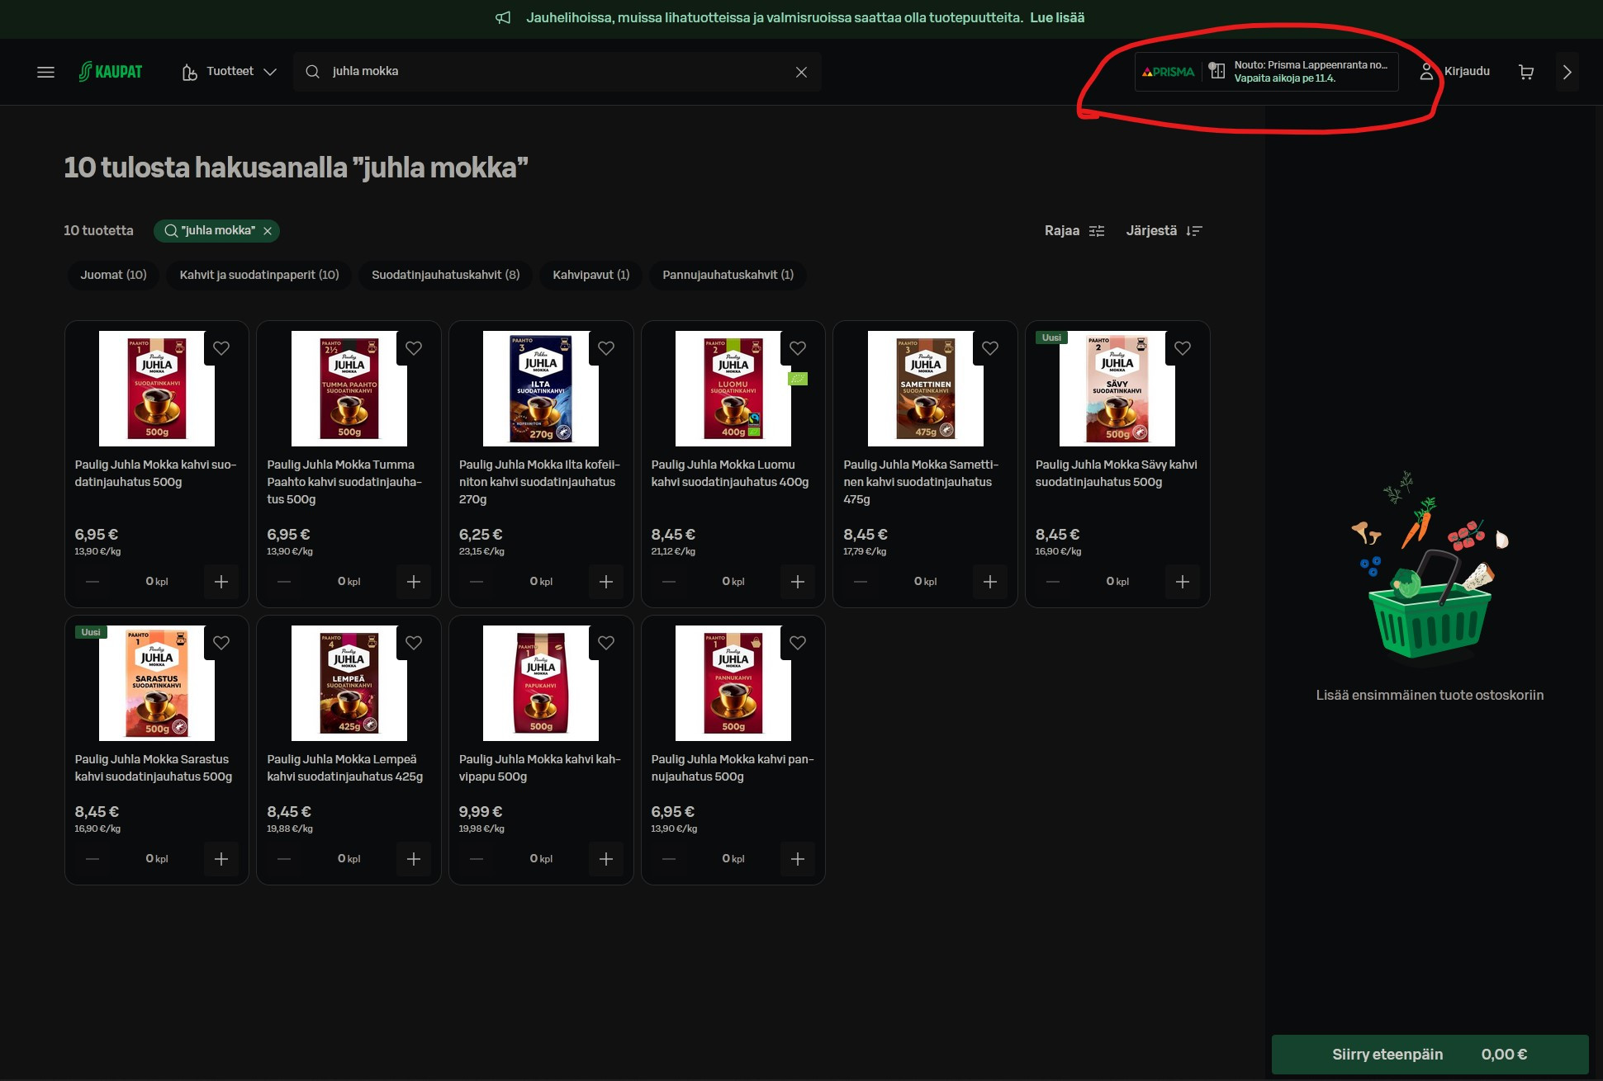Favorite Juhla Mokka Samettinen 475g
Image resolution: width=1603 pixels, height=1081 pixels.
click(x=990, y=348)
